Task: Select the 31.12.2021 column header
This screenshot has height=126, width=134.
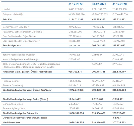Action: 99,4
